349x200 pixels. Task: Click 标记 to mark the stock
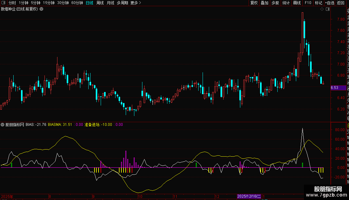coord(318,3)
